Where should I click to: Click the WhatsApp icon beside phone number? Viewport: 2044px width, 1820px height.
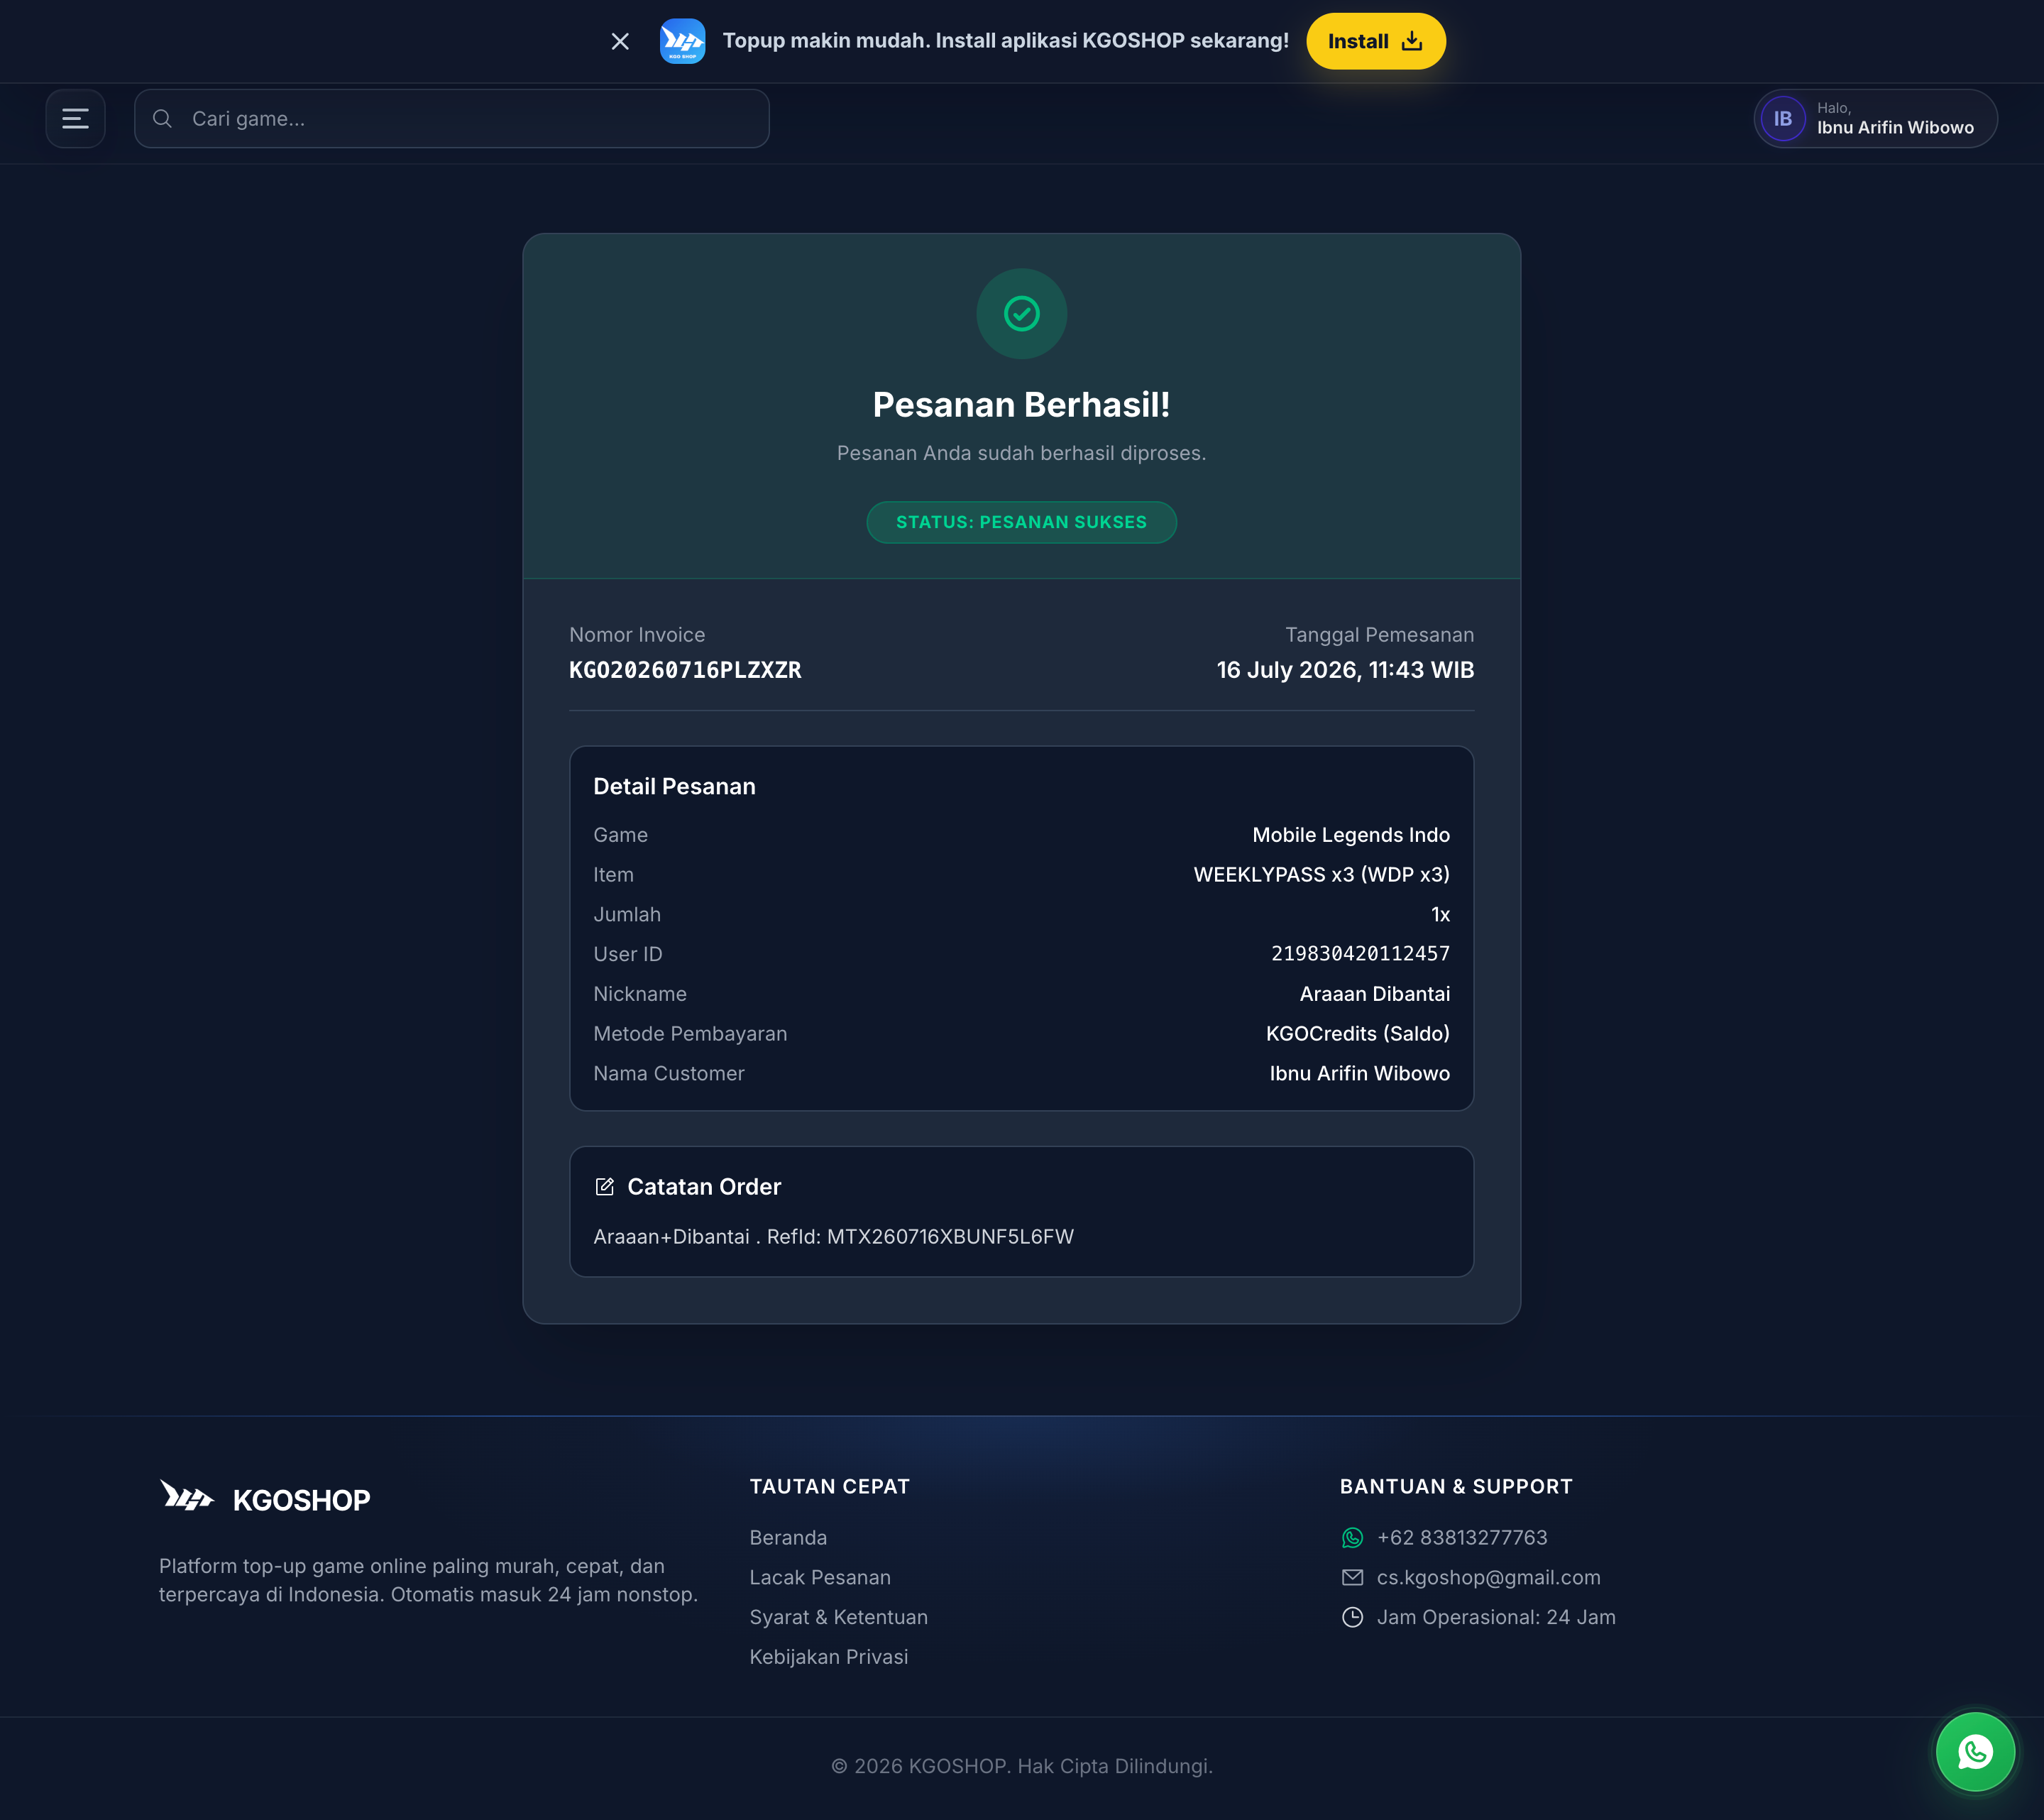pos(1352,1538)
